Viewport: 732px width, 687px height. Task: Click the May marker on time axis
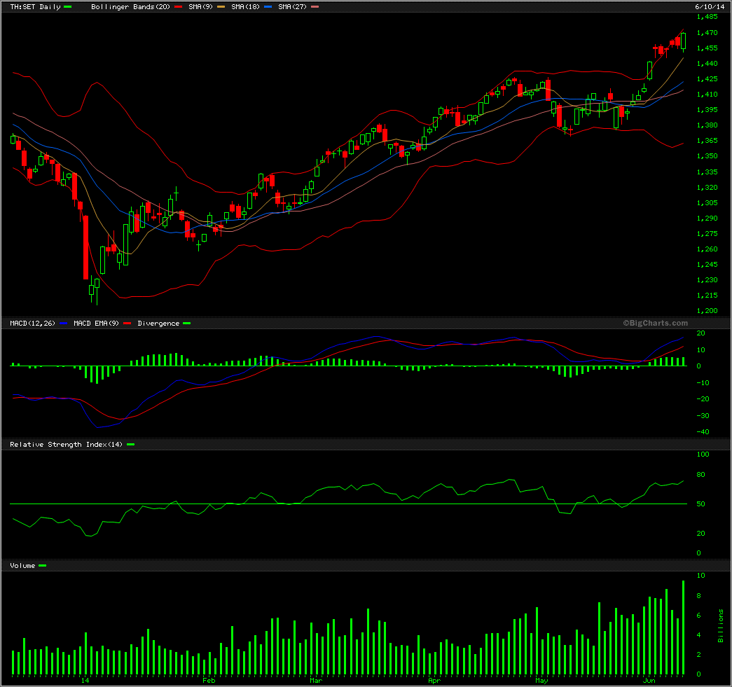(541, 681)
